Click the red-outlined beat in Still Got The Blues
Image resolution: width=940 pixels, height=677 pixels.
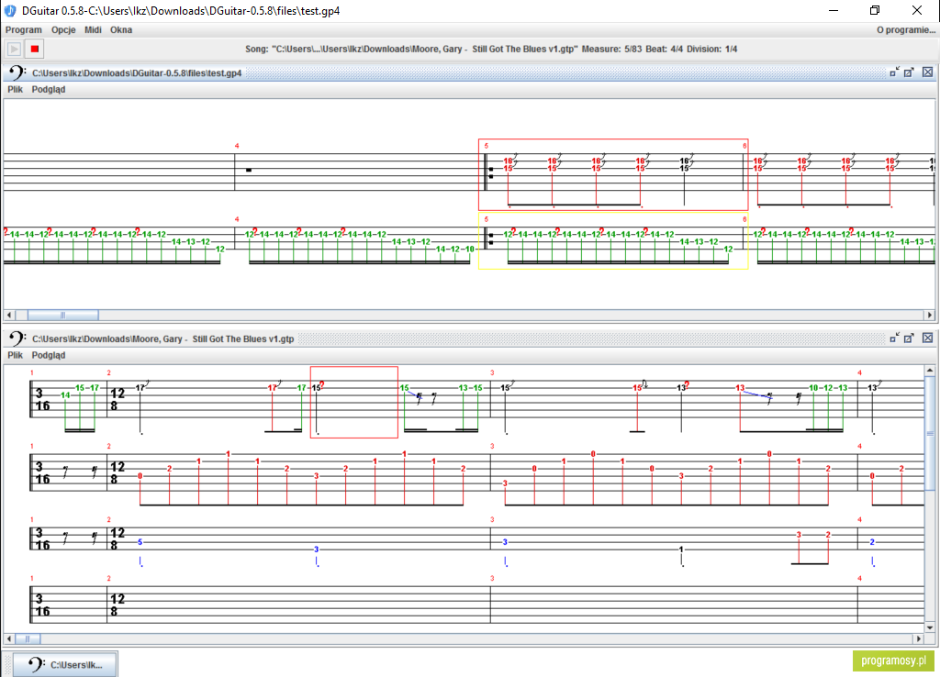click(354, 402)
